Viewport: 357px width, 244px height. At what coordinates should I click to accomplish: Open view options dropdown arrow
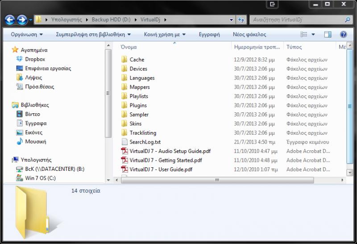[x=313, y=34]
